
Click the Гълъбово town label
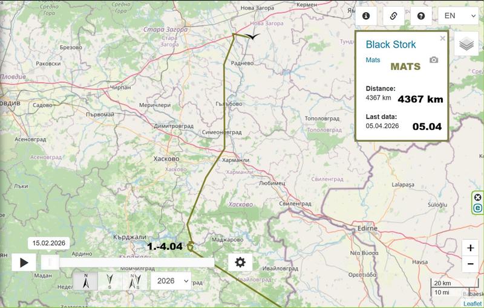pyautogui.click(x=229, y=104)
